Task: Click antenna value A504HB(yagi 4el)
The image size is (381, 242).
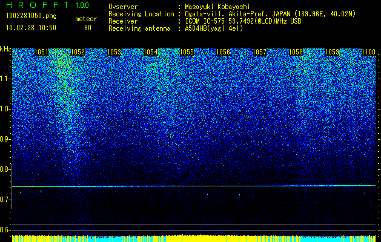Action: pos(214,28)
